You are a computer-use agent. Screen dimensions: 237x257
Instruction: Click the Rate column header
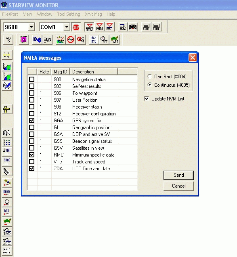coord(44,72)
